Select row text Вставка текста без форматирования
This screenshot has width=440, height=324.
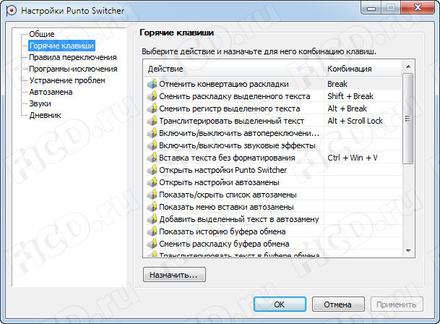point(227,158)
